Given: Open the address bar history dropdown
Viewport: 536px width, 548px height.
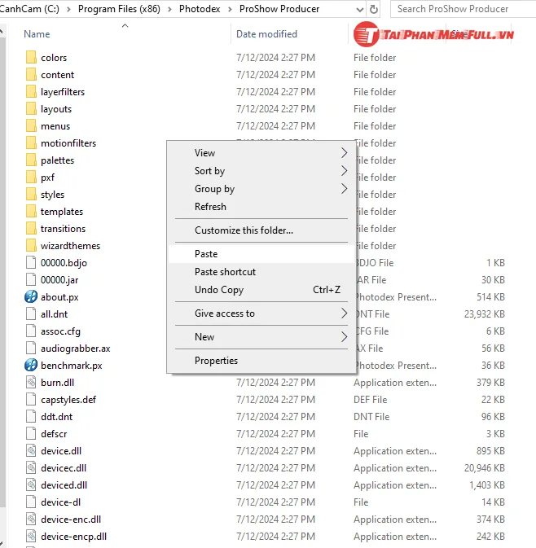Looking at the screenshot, I should 360,10.
